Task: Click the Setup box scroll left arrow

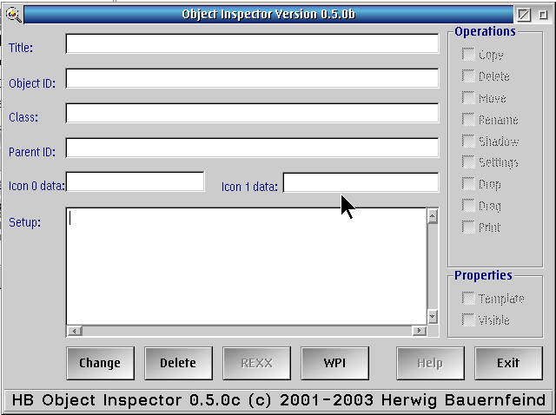Action: tap(74, 331)
